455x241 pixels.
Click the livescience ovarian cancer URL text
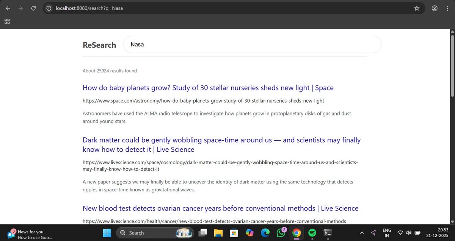(x=214, y=221)
